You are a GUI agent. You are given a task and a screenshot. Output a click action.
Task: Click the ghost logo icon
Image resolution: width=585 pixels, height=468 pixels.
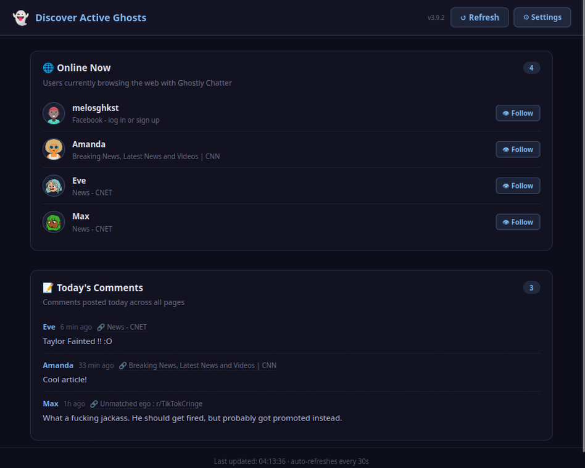point(20,17)
